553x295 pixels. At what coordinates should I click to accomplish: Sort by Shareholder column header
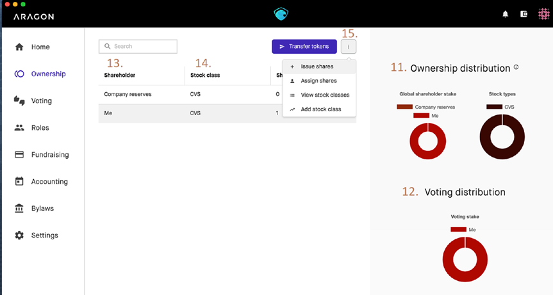pyautogui.click(x=120, y=76)
